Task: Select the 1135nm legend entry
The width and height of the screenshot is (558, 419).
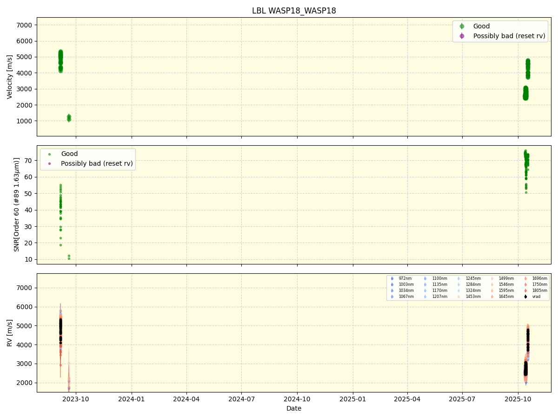Action: point(439,284)
